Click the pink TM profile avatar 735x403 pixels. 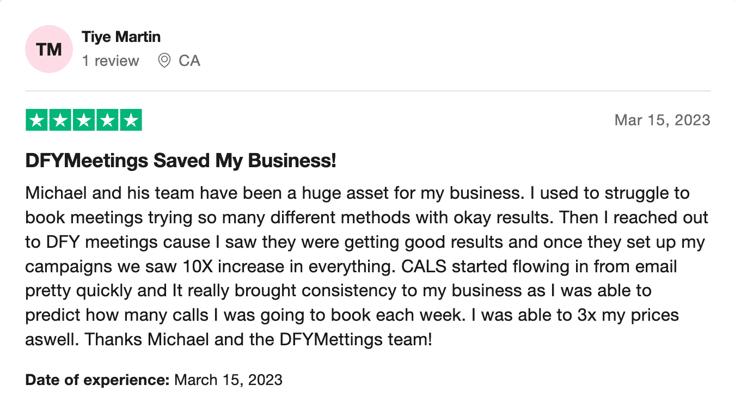[x=49, y=49]
